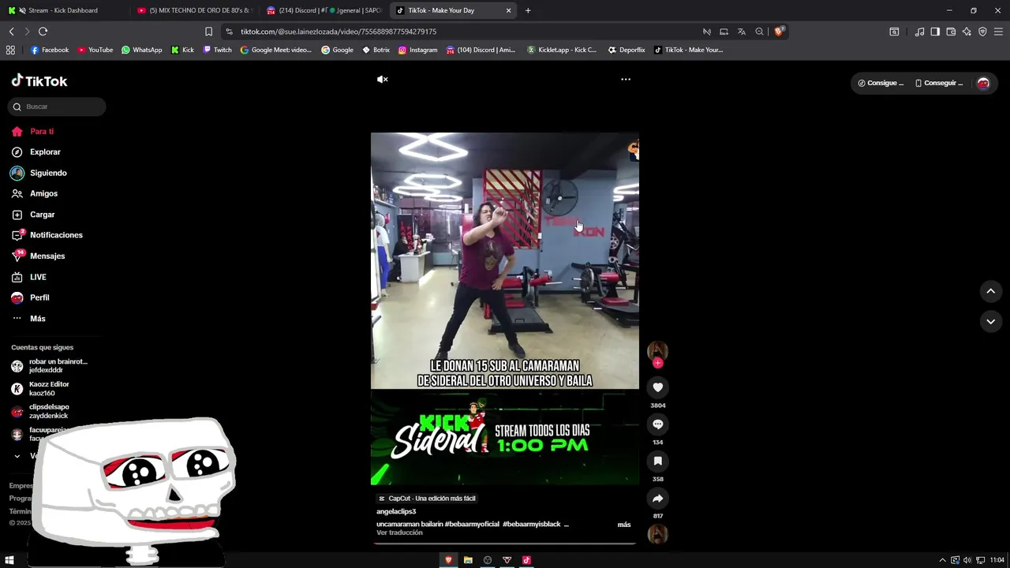This screenshot has height=568, width=1010.
Task: Switch to MIX TECHNO DE ORO YouTube tab
Action: (193, 10)
